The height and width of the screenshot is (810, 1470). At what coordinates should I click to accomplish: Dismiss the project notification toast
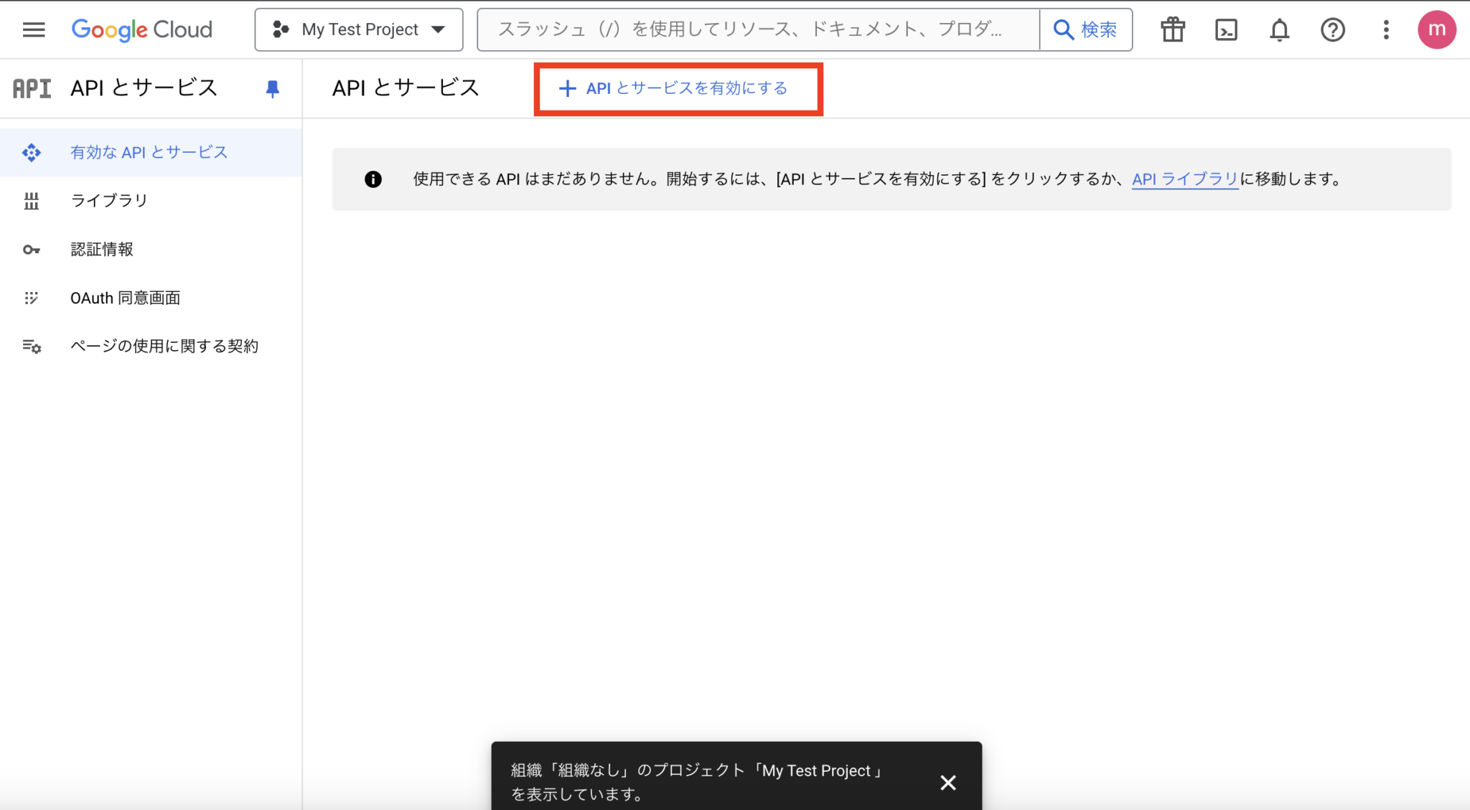(x=947, y=782)
